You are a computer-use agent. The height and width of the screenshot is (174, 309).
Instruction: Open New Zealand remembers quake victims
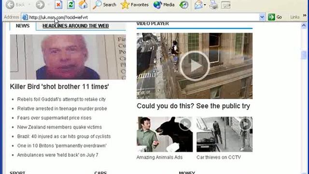click(59, 127)
